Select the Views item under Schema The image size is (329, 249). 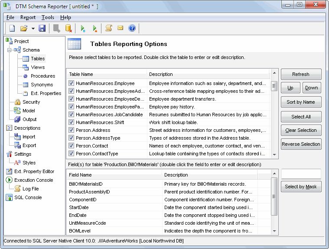[38, 67]
